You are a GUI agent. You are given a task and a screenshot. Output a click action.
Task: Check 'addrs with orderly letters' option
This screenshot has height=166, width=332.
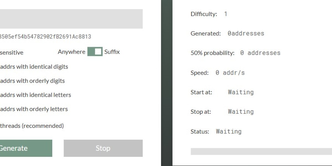pos(34,109)
